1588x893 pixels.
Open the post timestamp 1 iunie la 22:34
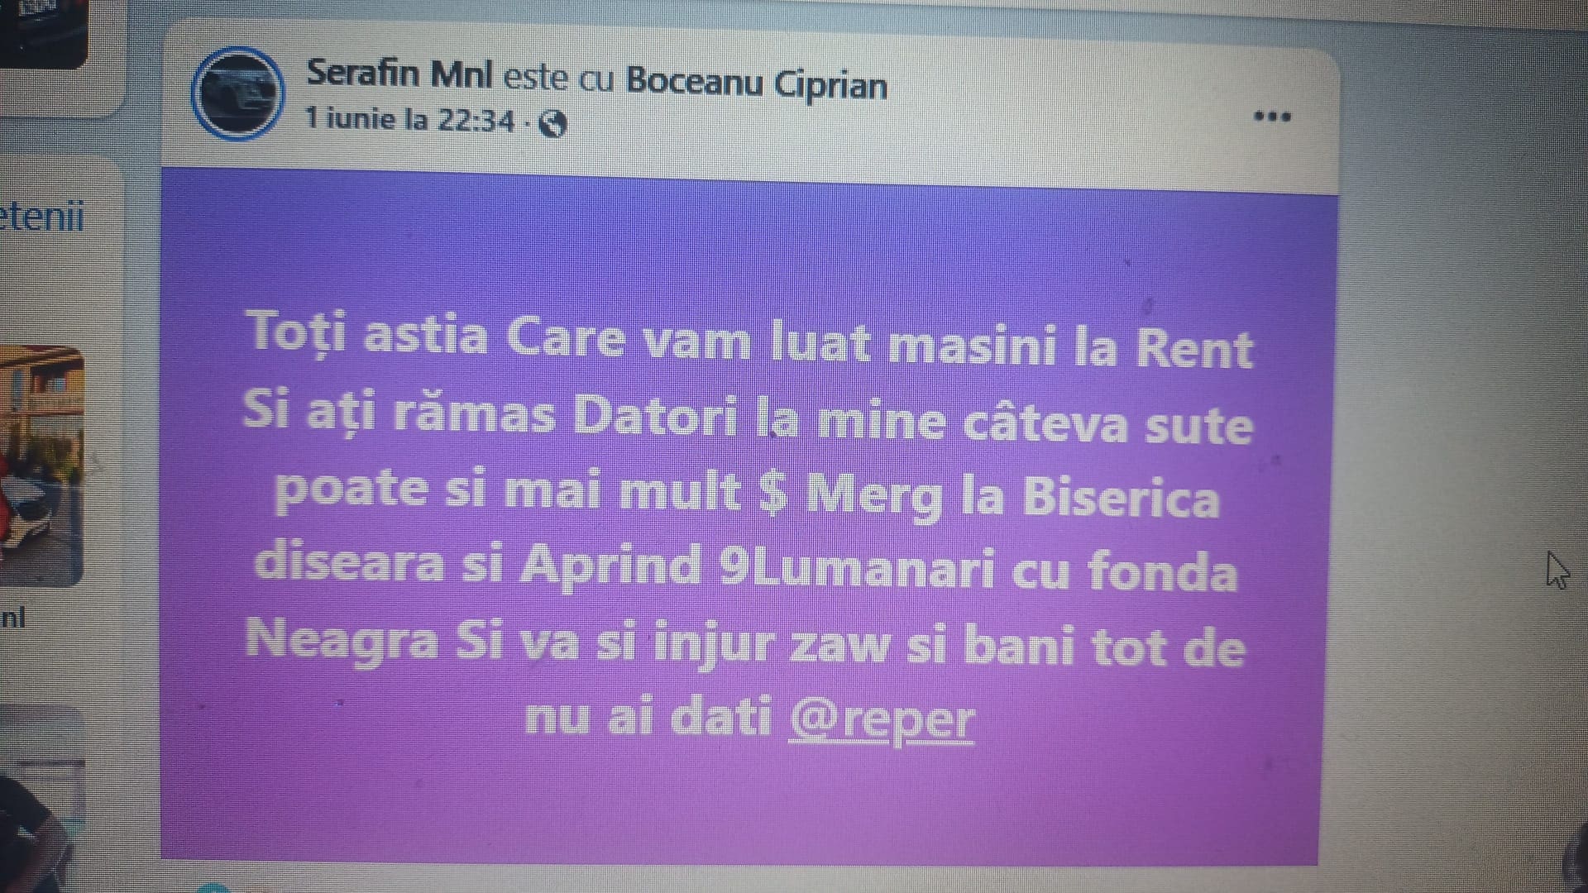click(x=409, y=120)
